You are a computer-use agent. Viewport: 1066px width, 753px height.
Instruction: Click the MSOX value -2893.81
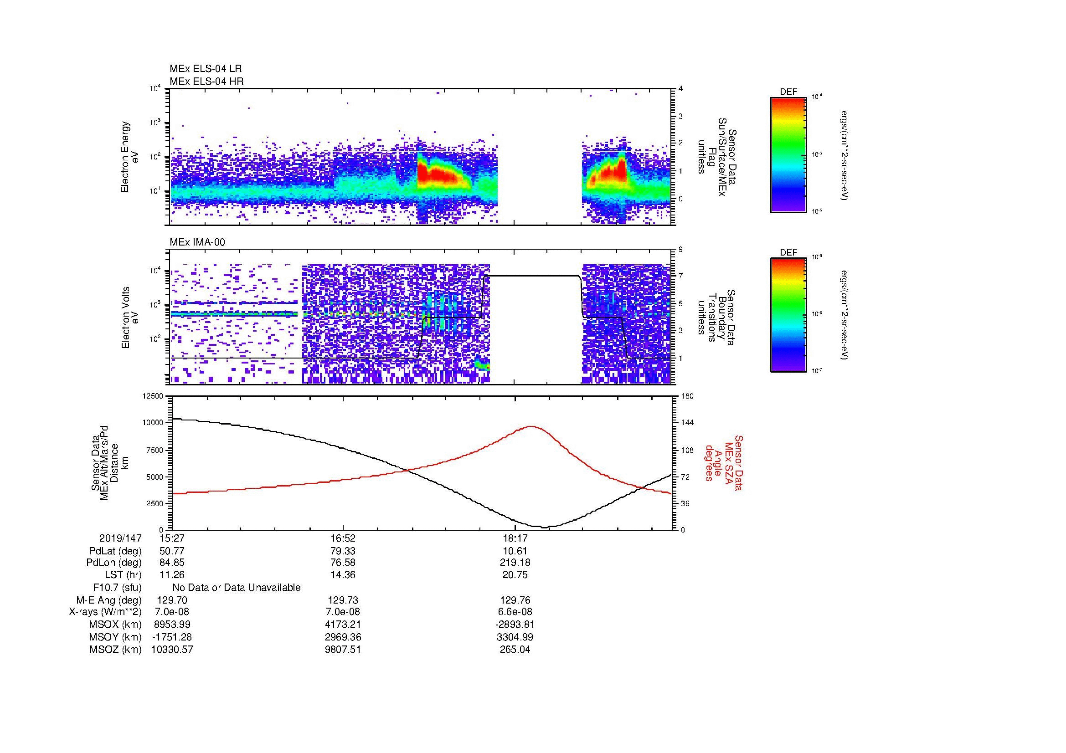pos(515,625)
